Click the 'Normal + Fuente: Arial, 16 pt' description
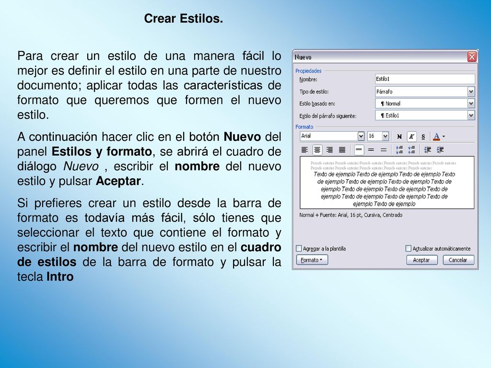 pyautogui.click(x=351, y=215)
